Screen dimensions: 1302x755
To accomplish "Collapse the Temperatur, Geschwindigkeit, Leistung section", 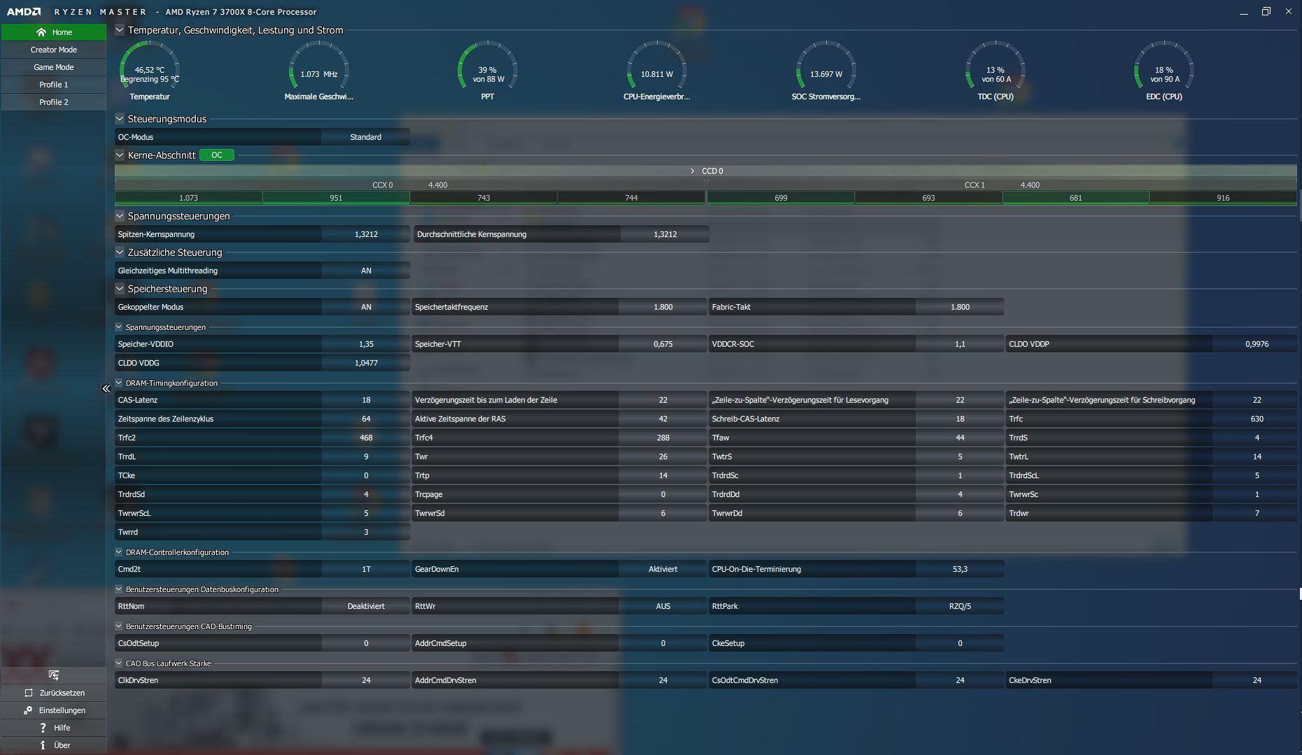I will 120,30.
